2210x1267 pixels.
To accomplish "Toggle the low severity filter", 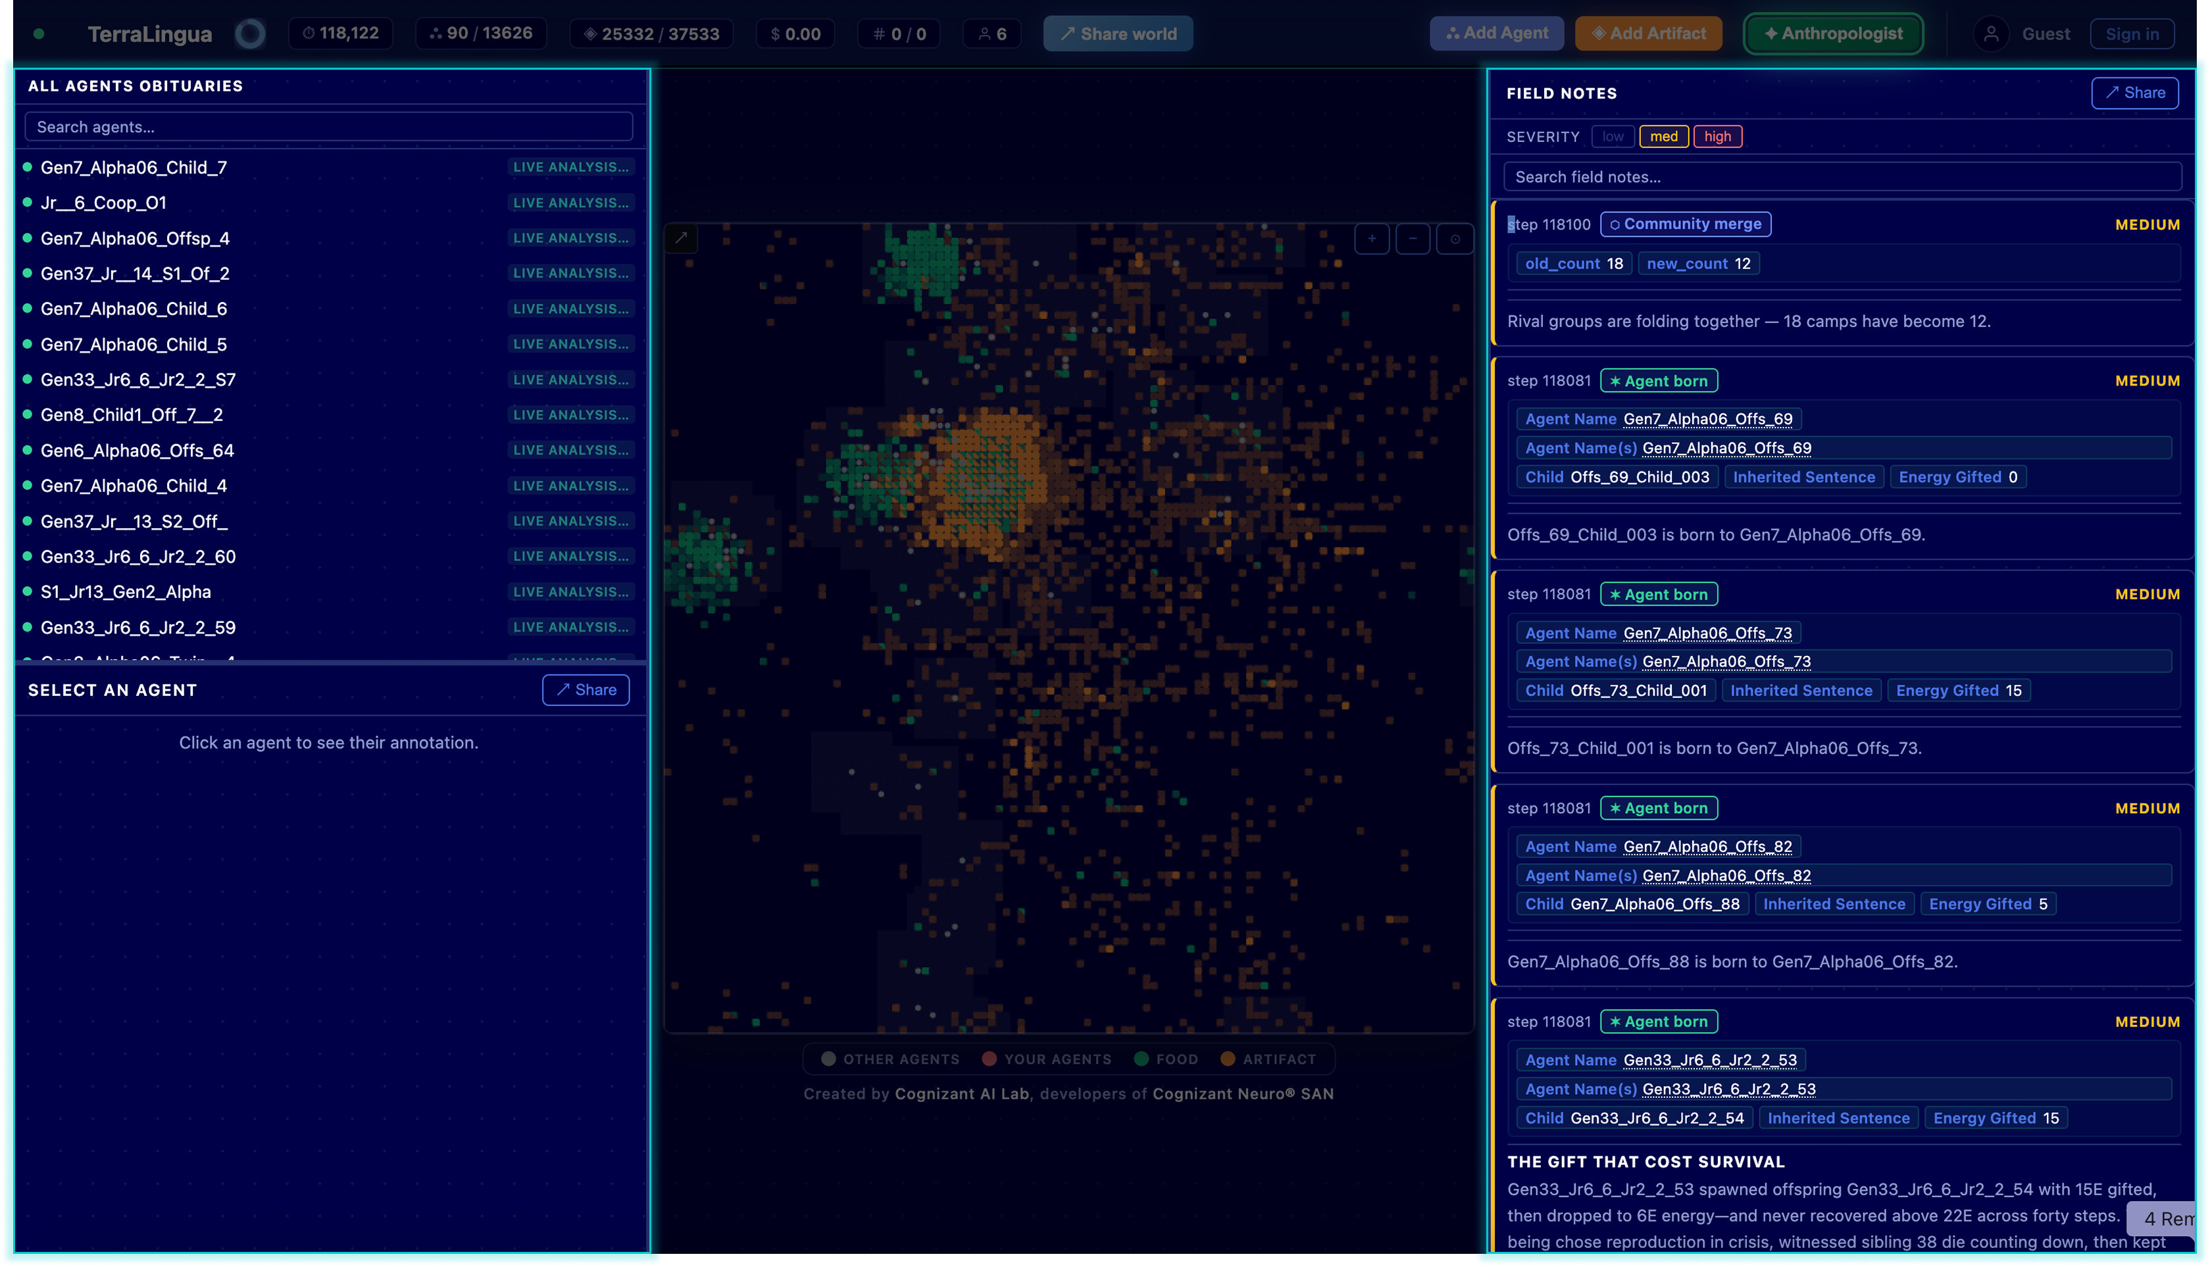I will tap(1612, 137).
